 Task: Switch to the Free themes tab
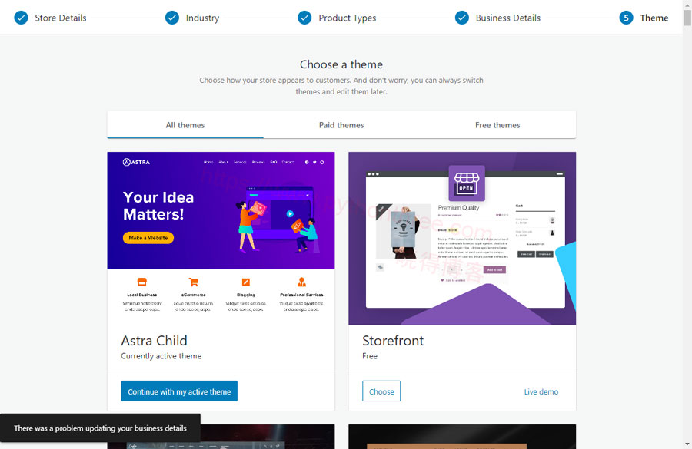point(497,124)
